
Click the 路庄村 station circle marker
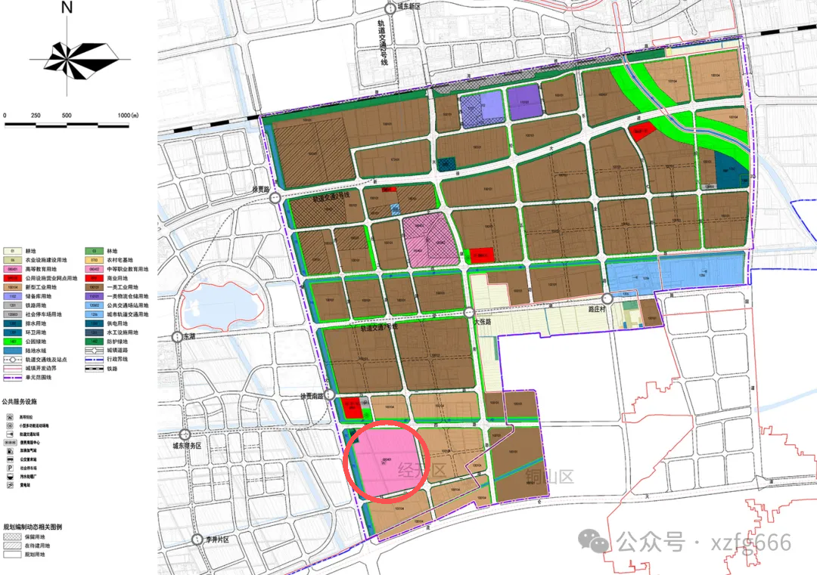pyautogui.click(x=607, y=298)
